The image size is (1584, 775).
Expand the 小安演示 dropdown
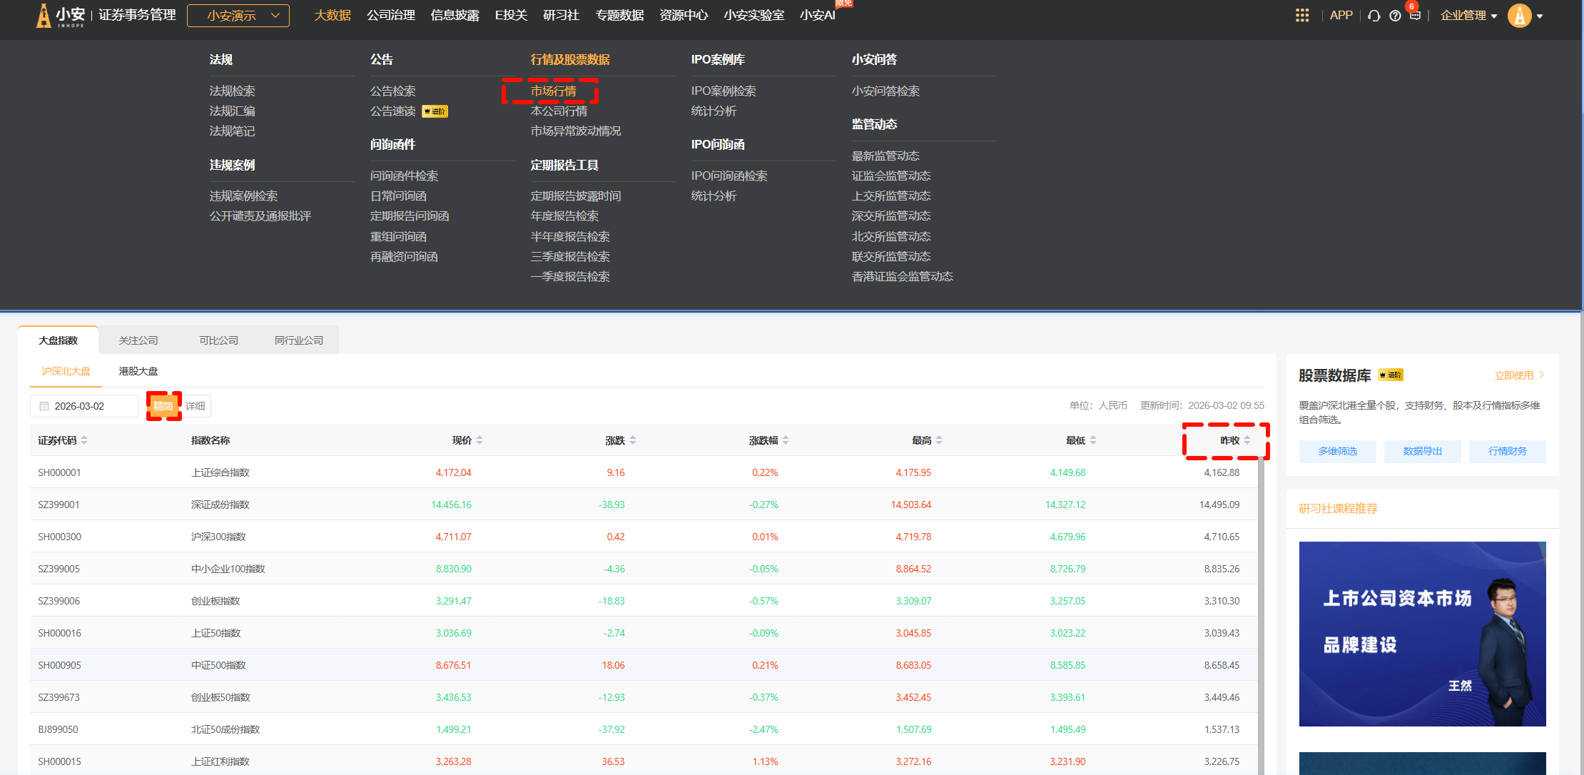pyautogui.click(x=238, y=15)
